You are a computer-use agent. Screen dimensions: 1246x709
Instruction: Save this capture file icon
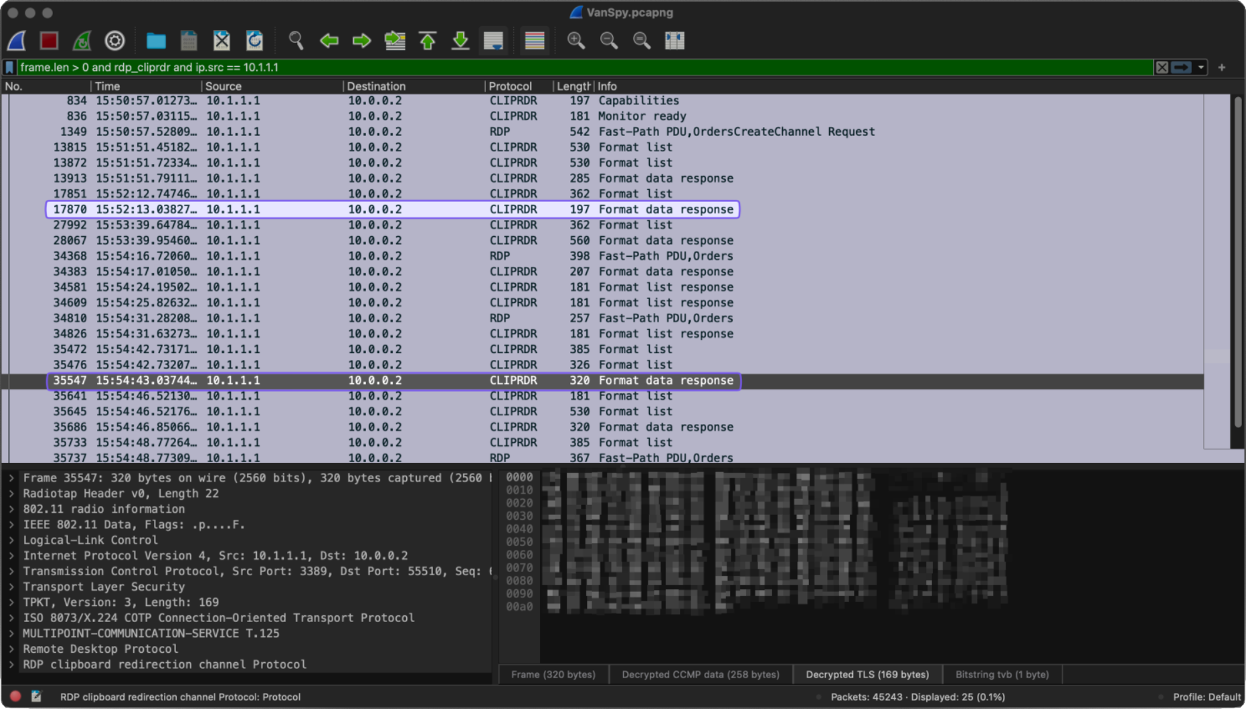coord(189,41)
